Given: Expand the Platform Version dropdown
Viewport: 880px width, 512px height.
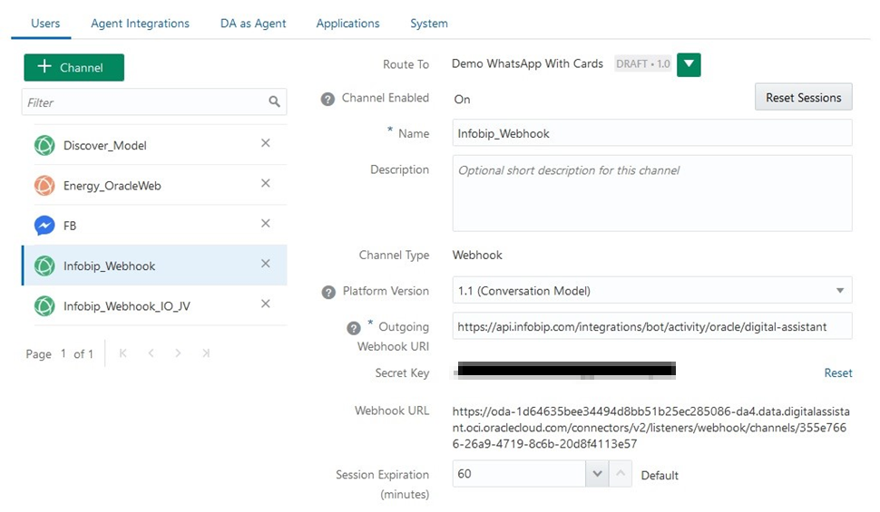Looking at the screenshot, I should click(x=838, y=291).
